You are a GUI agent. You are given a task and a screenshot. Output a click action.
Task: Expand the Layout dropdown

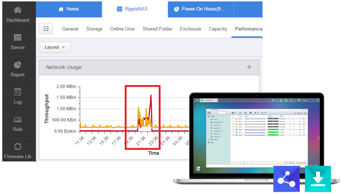tap(55, 47)
